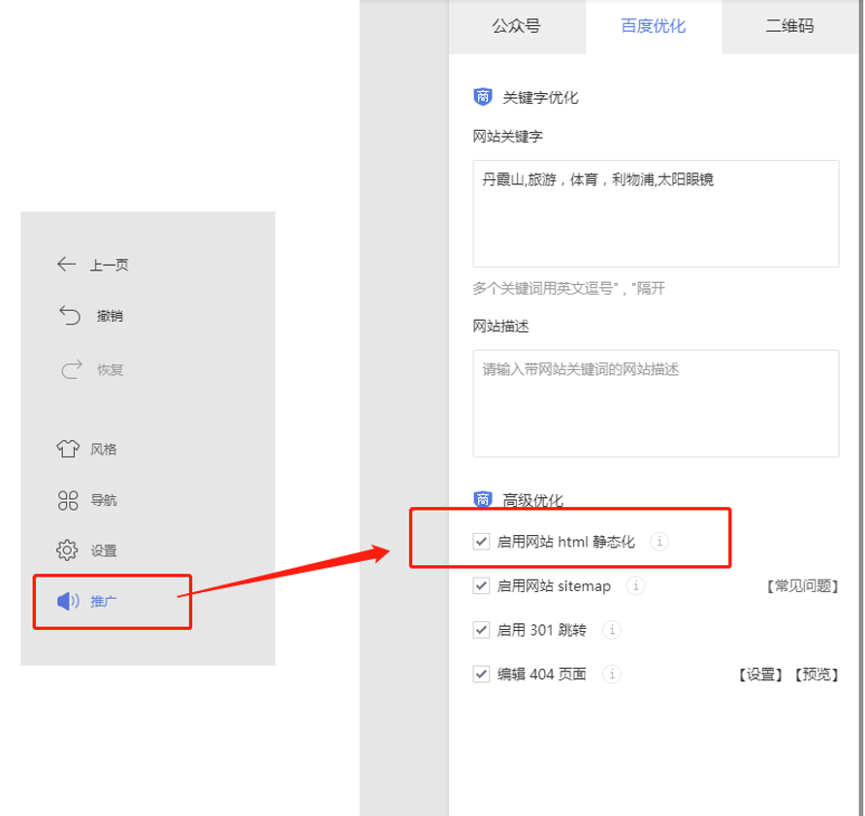Toggle the 编辑 404 页面 checkbox
Viewport: 865px width, 816px height.
[481, 674]
